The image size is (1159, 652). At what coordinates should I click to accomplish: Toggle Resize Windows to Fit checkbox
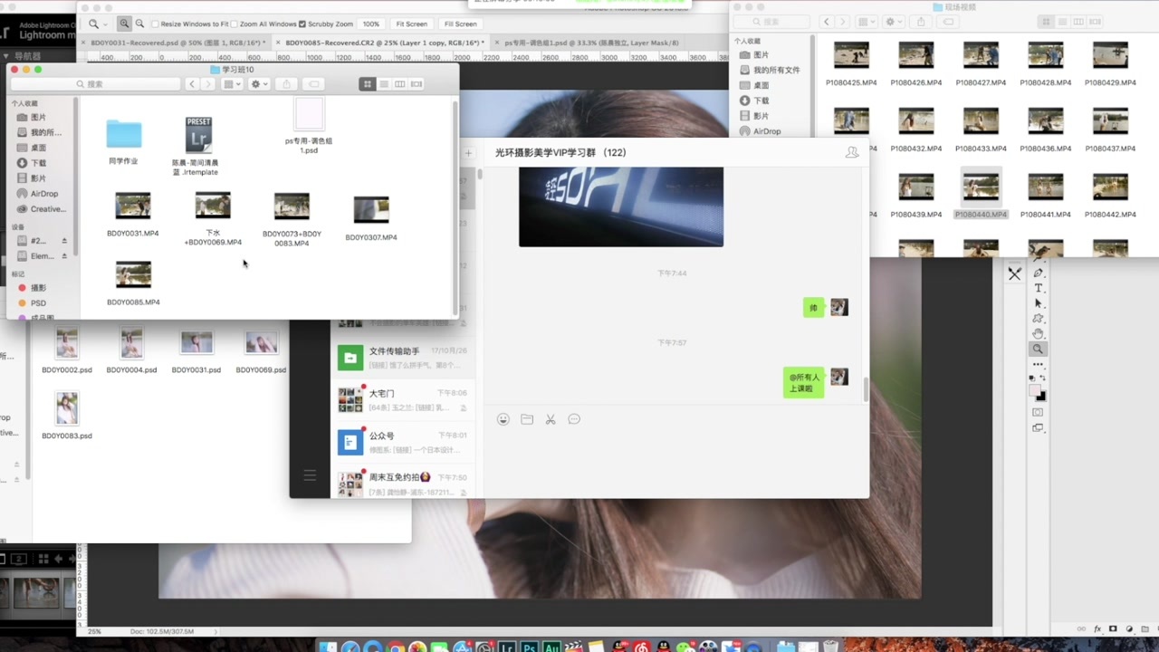(x=154, y=24)
